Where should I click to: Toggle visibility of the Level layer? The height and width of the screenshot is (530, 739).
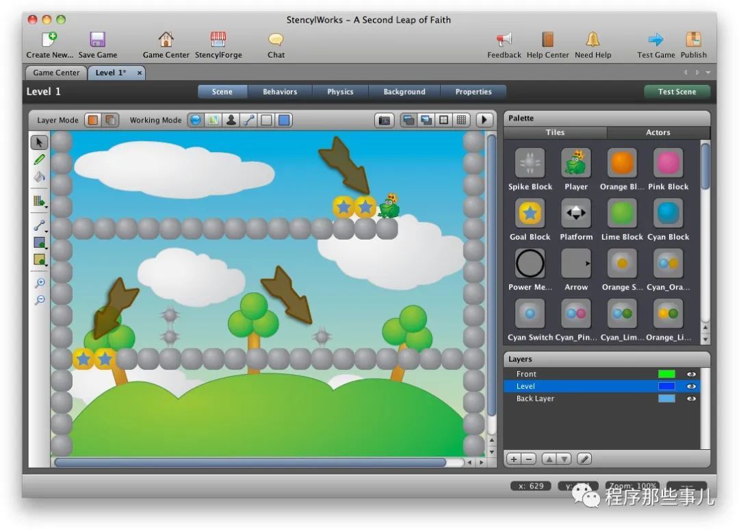(x=691, y=386)
